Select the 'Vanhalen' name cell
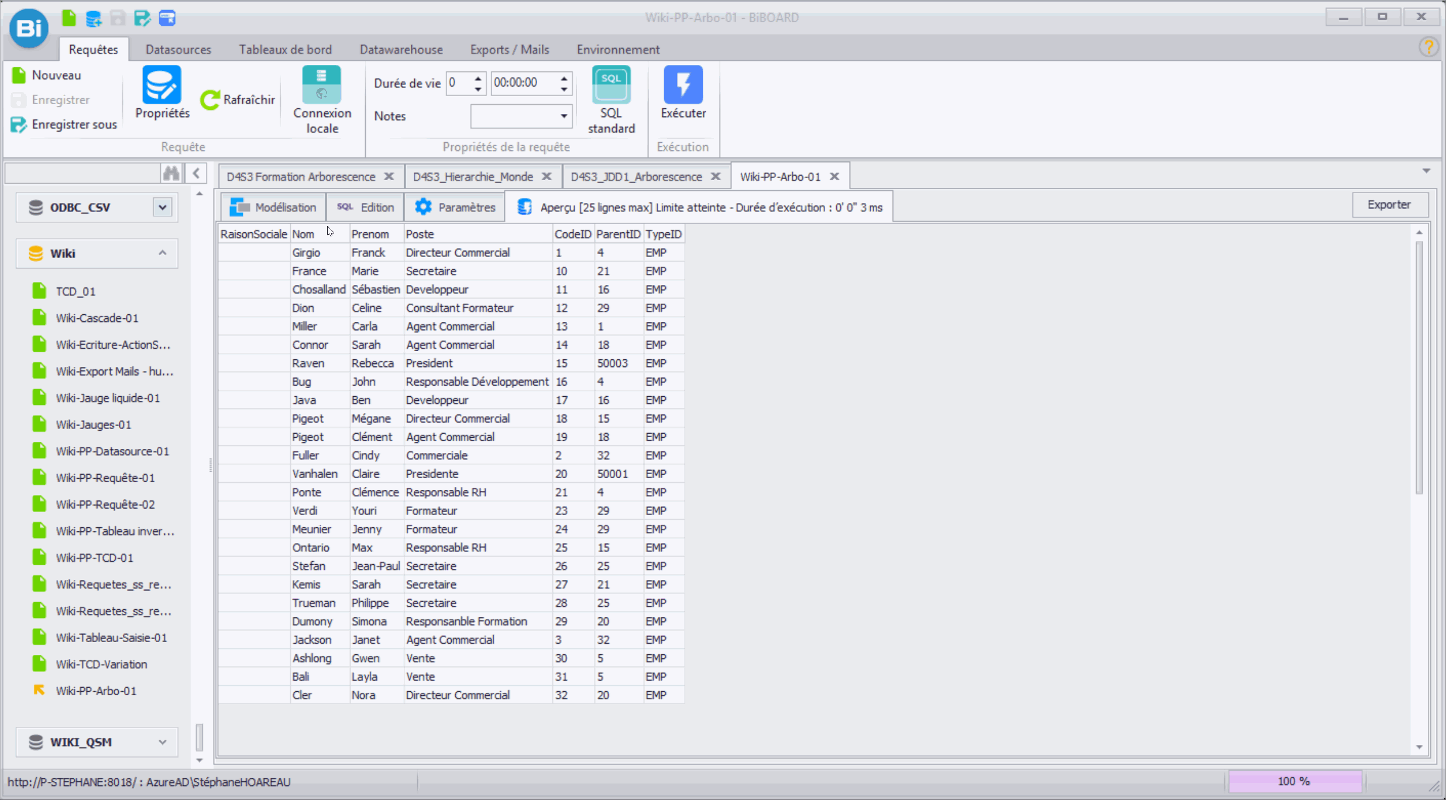Screen dimensions: 1446x800 pos(320,473)
